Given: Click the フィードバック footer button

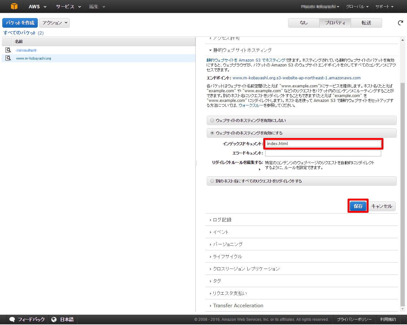Looking at the screenshot, I should (x=27, y=320).
